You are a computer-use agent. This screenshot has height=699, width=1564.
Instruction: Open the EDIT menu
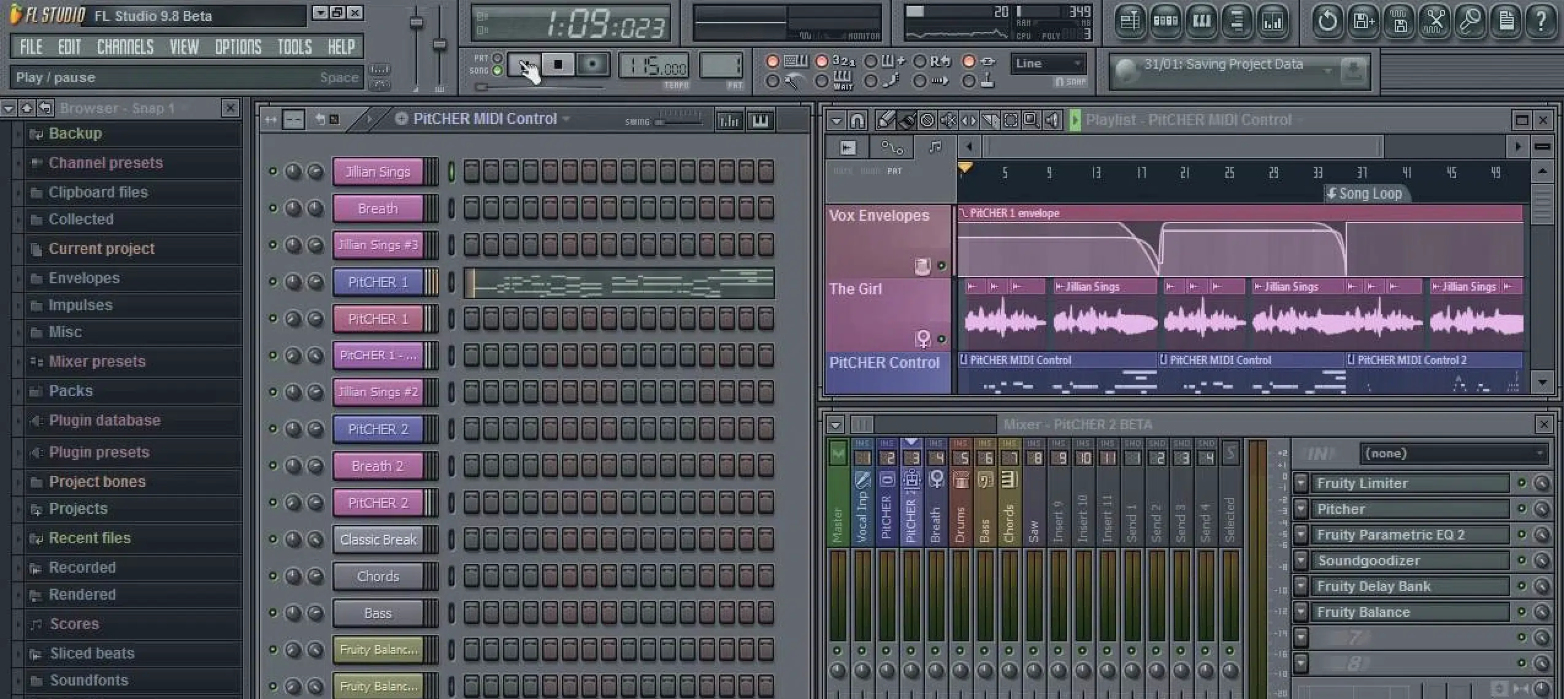[x=69, y=47]
